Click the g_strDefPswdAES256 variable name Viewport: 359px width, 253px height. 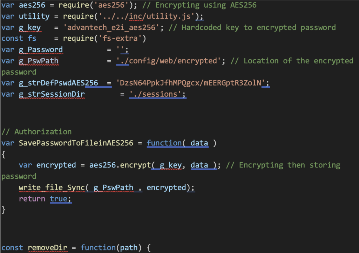(x=58, y=83)
